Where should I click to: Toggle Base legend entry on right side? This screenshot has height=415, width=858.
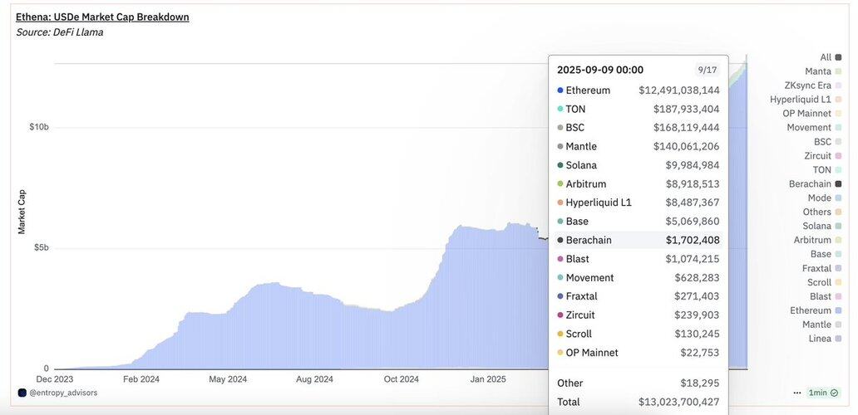click(826, 254)
